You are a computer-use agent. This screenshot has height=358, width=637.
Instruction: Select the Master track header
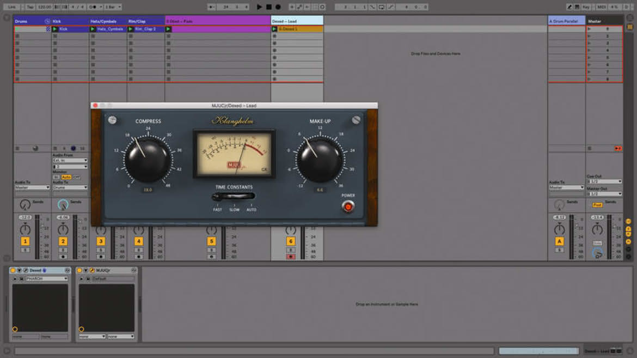coord(604,21)
